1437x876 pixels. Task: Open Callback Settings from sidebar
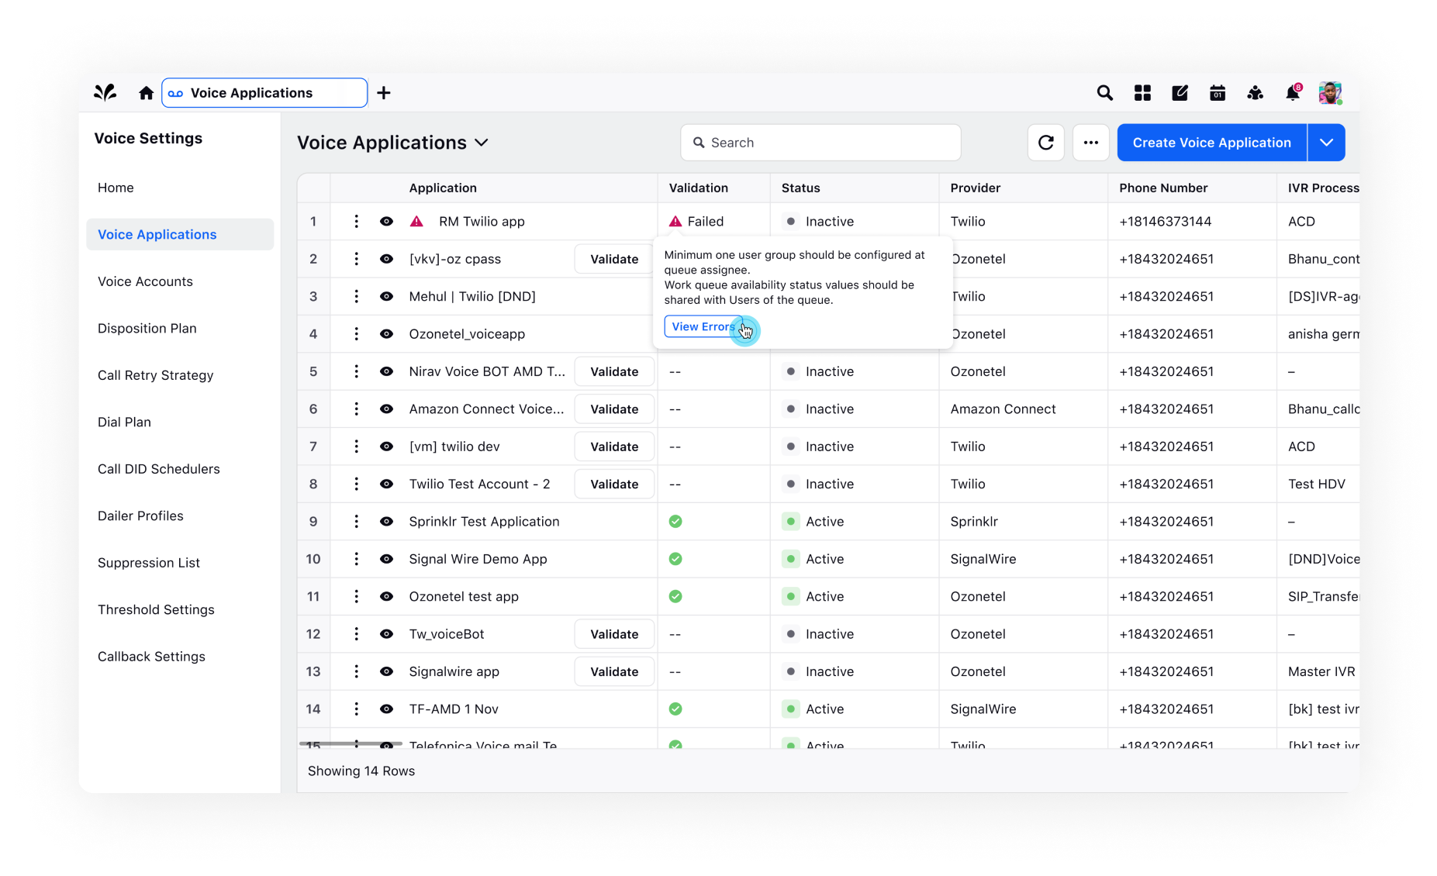click(151, 656)
